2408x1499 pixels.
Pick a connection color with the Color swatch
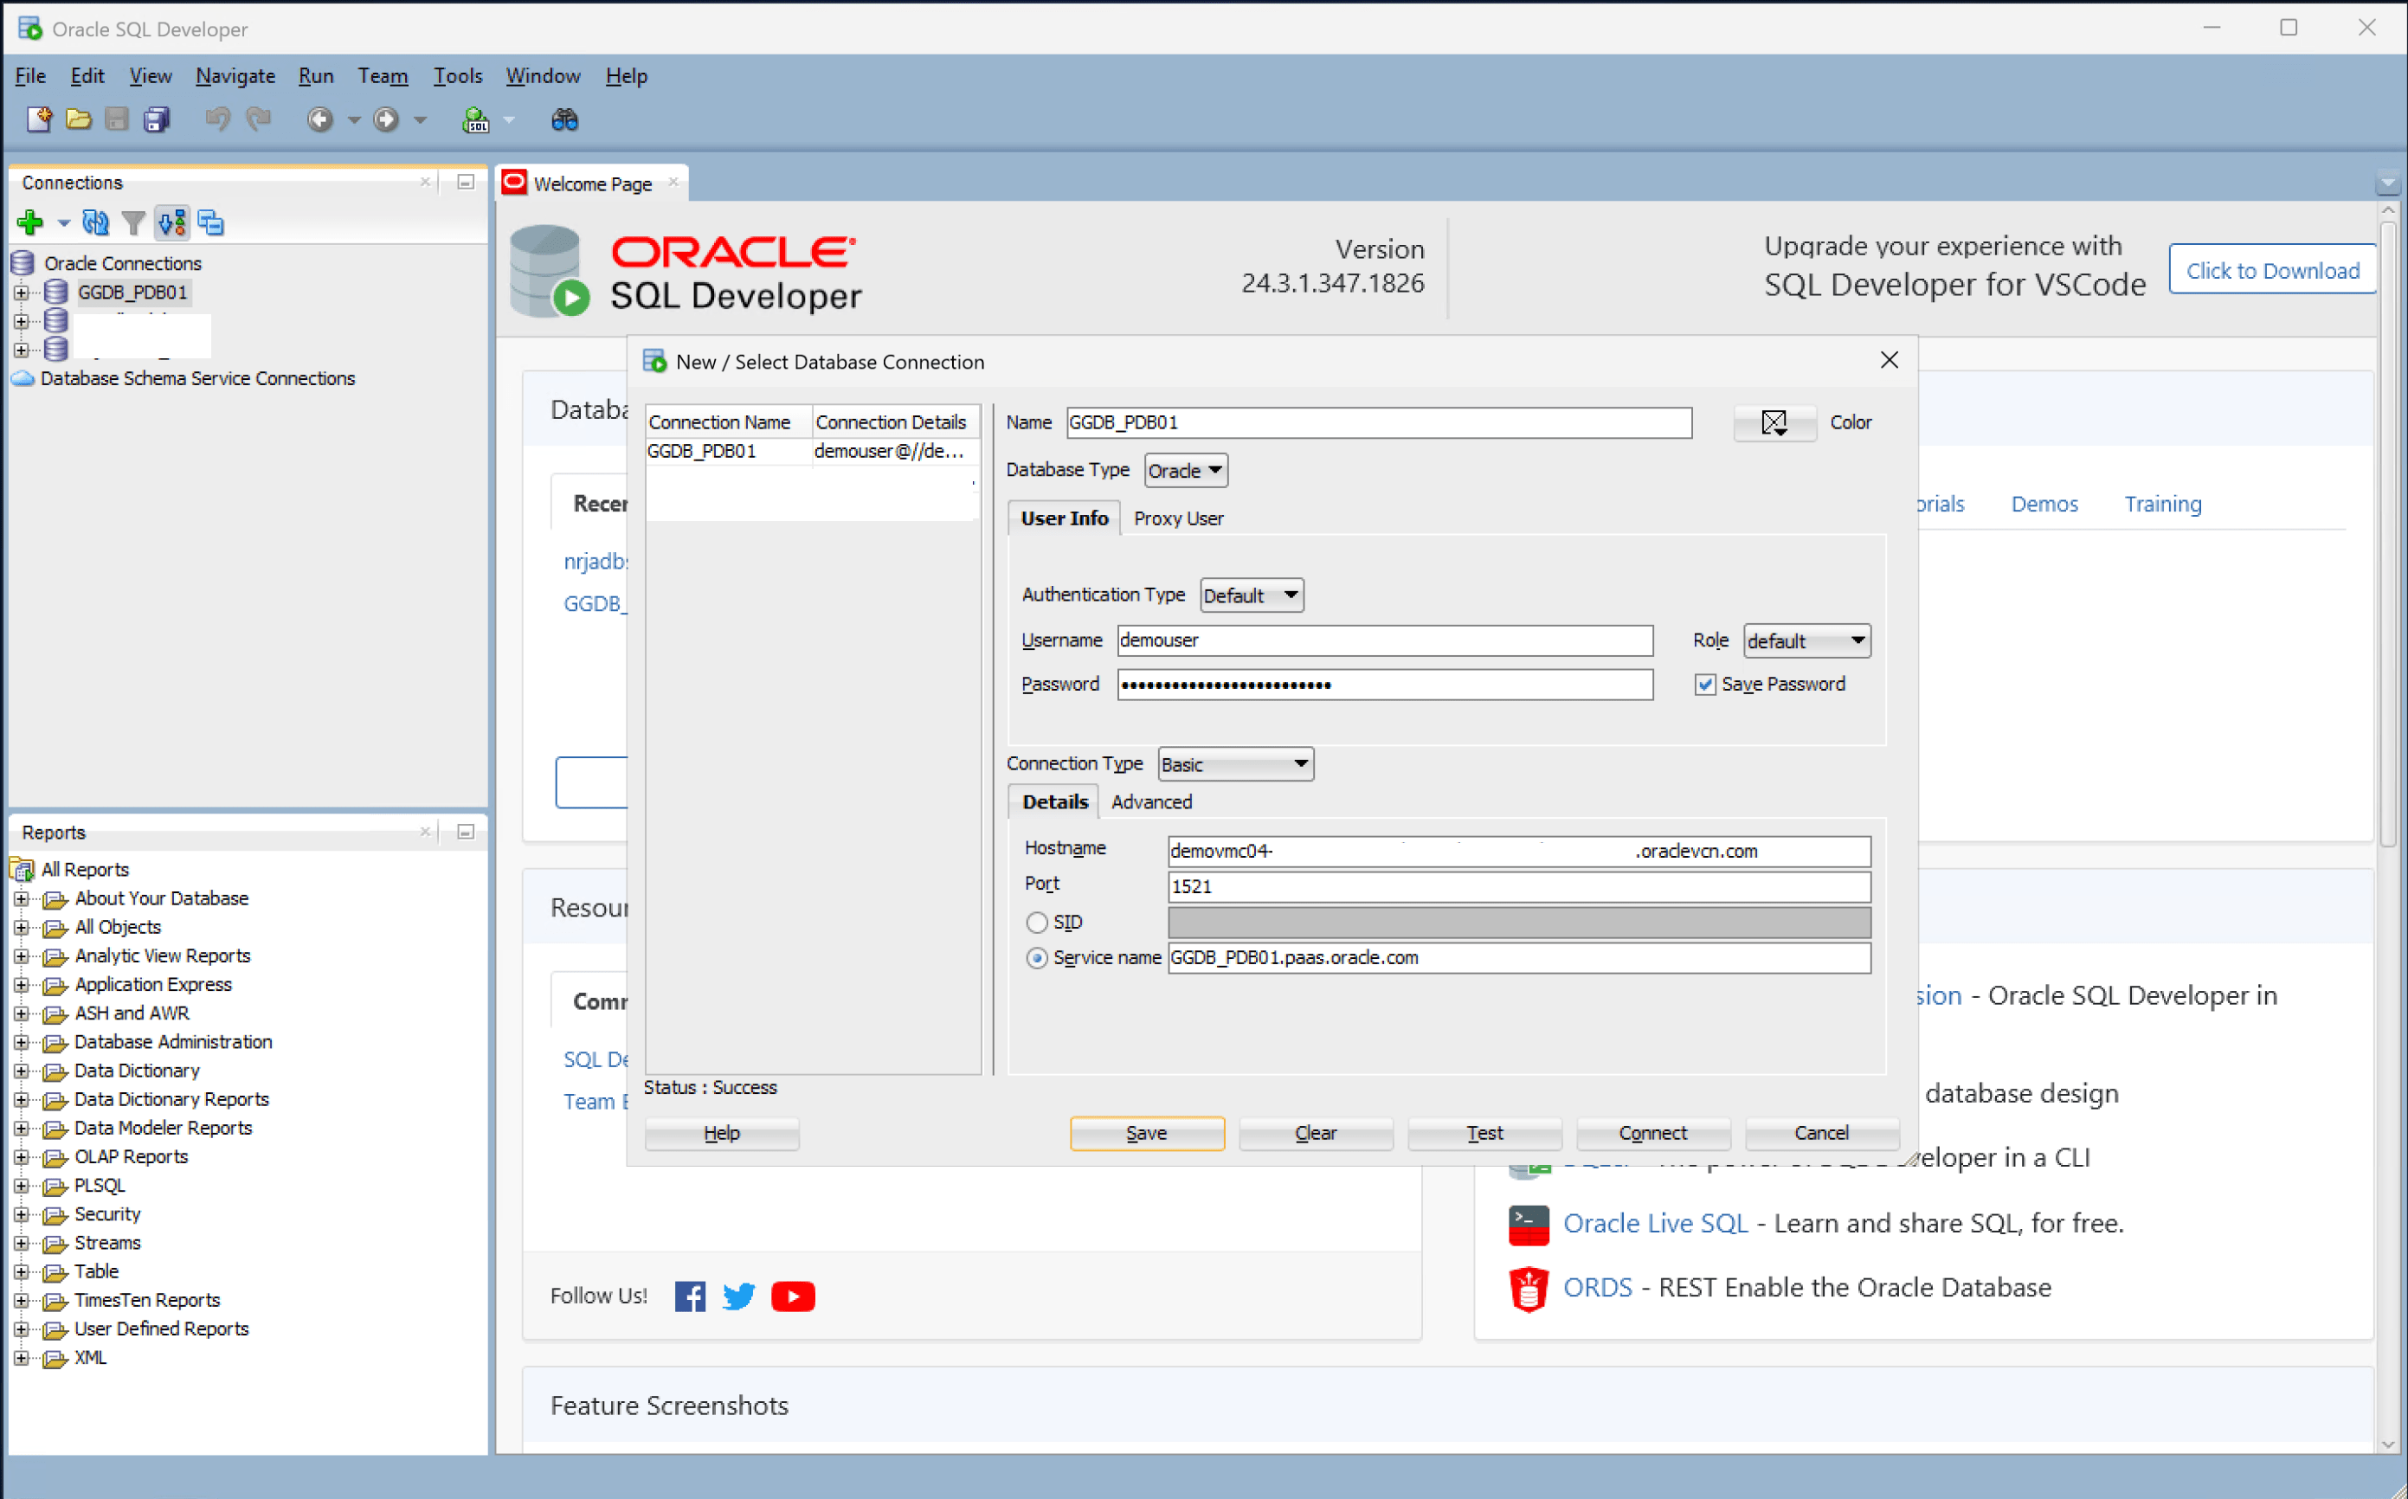coord(1774,422)
